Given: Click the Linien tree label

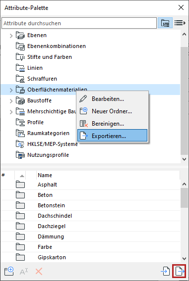Looking at the screenshot, I should point(35,68).
